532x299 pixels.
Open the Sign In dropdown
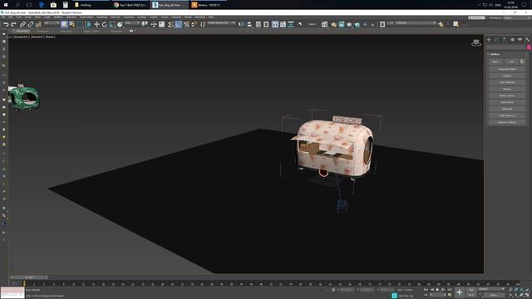[476, 17]
